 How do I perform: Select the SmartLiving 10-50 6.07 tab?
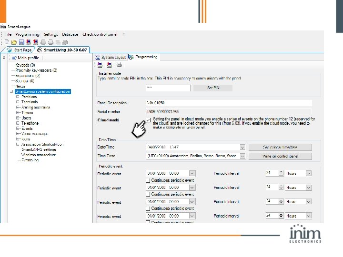62,50
